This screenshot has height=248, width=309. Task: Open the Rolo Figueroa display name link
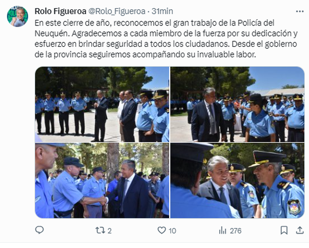pyautogui.click(x=61, y=11)
